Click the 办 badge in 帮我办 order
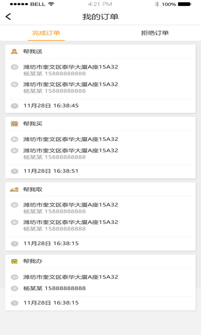The image size is (201, 335). click(x=15, y=277)
